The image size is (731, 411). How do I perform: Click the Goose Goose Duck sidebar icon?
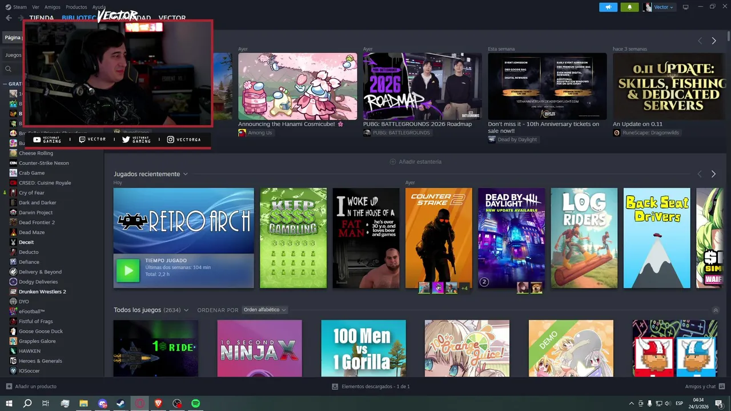tap(13, 331)
